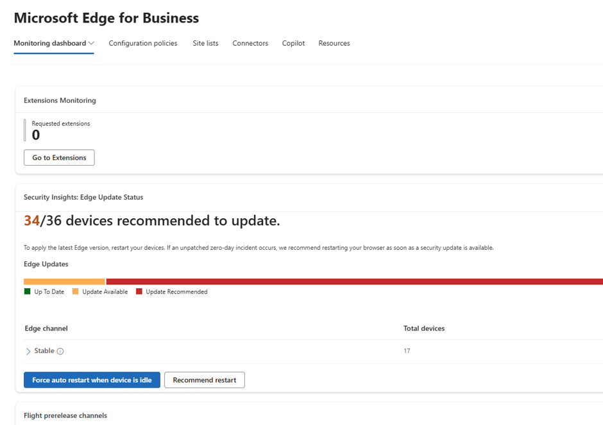Click the Update Available legend label
This screenshot has width=603, height=425.
click(x=105, y=292)
